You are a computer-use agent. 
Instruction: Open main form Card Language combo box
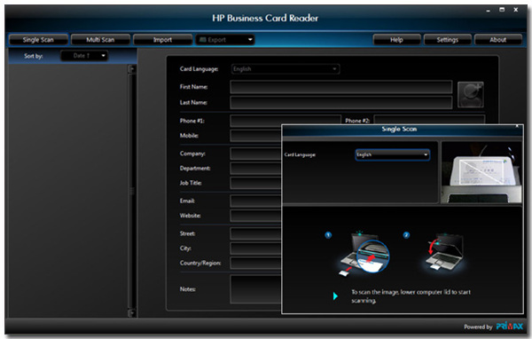286,69
